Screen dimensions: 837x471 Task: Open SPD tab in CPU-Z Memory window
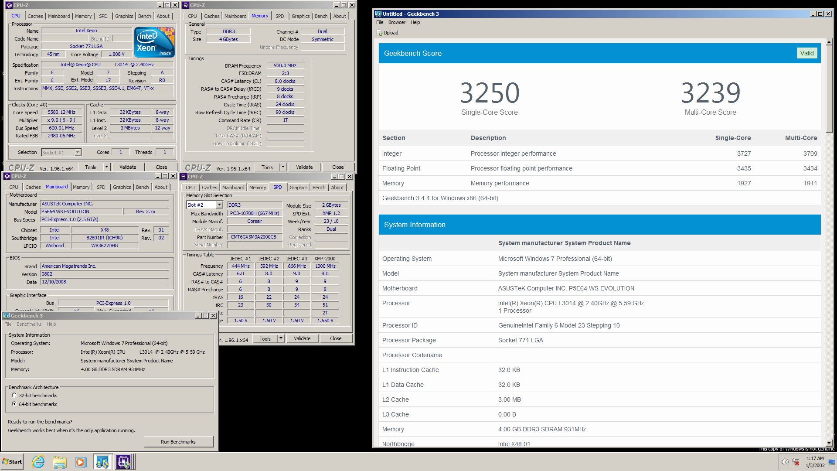[279, 16]
